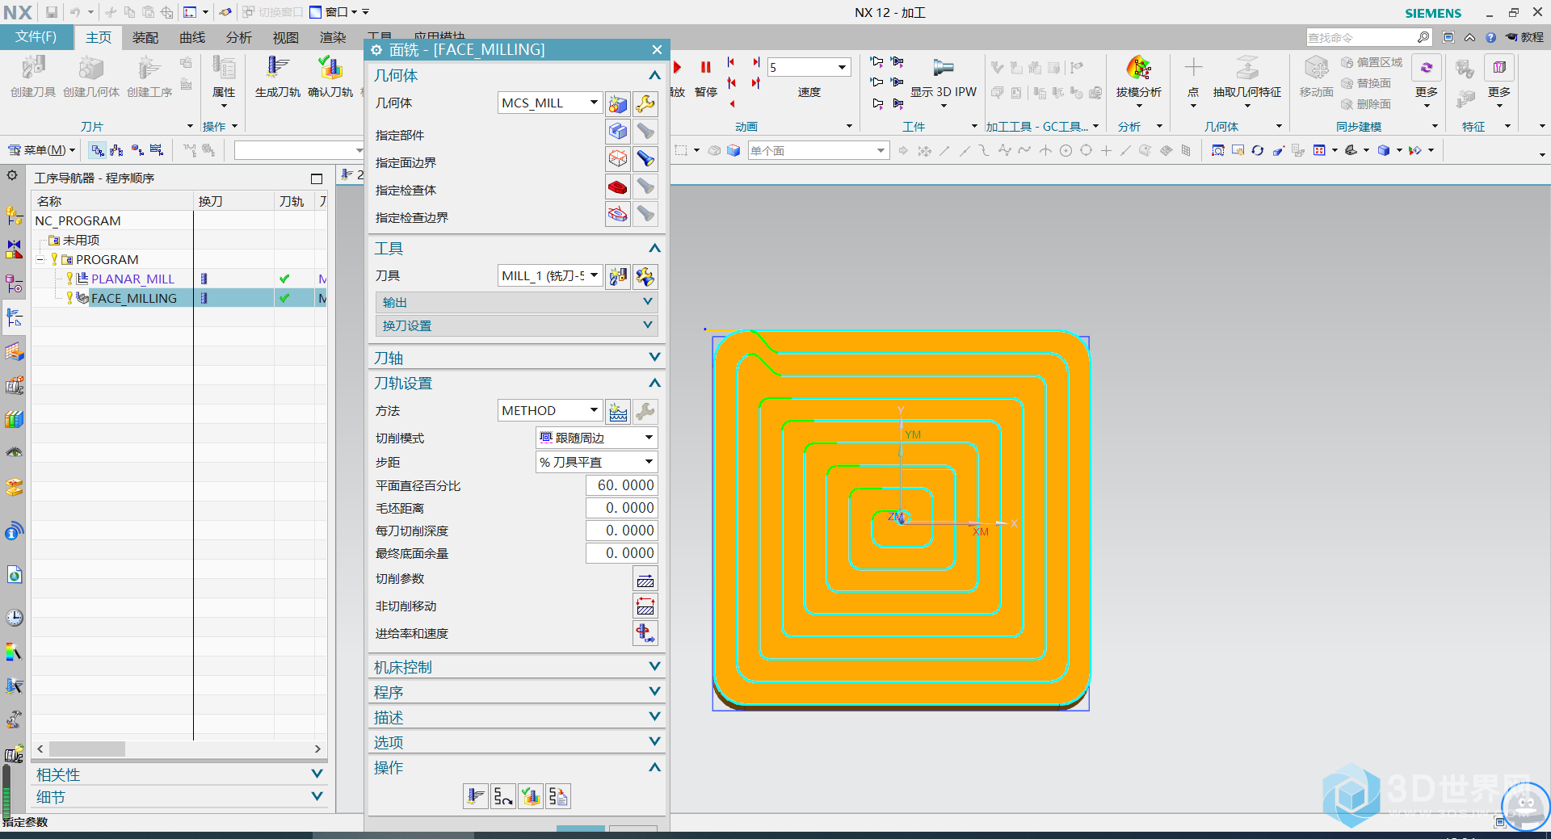Click the Draft Analysis (拔模分析) icon
The height and width of the screenshot is (839, 1551).
coord(1138,68)
